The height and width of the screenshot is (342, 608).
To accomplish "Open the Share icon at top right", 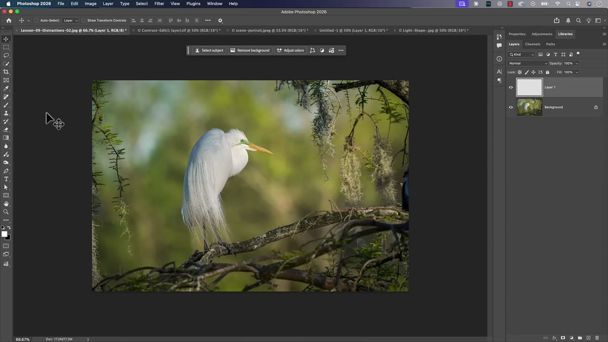I will [557, 21].
